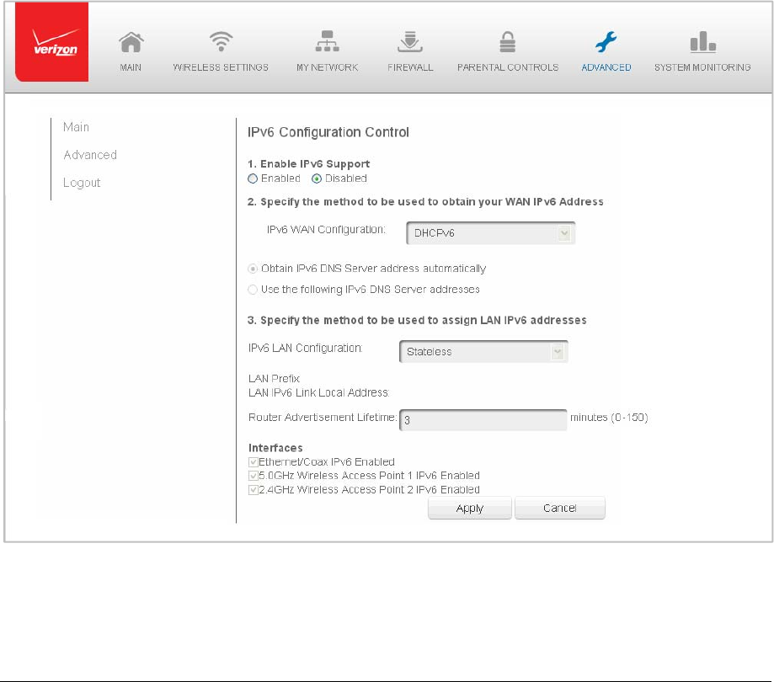Open the System Monitoring bar chart icon
This screenshot has height=682, width=774.
click(702, 42)
